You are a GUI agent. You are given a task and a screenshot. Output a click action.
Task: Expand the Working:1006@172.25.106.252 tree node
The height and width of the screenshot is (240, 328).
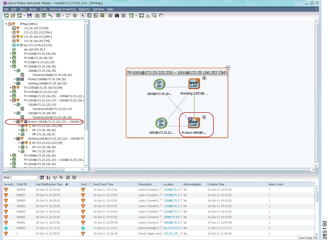click(x=15, y=83)
